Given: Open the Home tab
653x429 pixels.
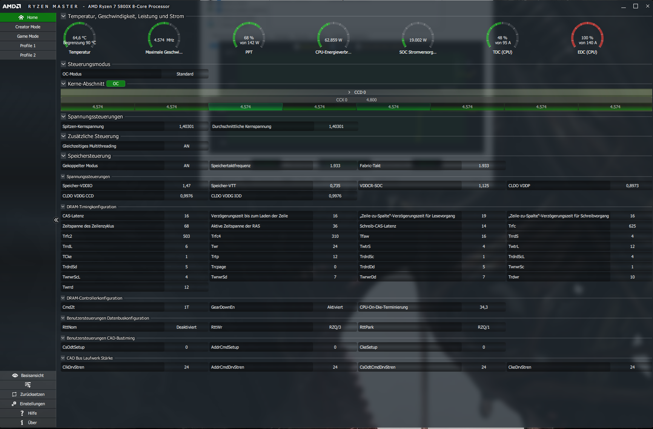Looking at the screenshot, I should (28, 17).
